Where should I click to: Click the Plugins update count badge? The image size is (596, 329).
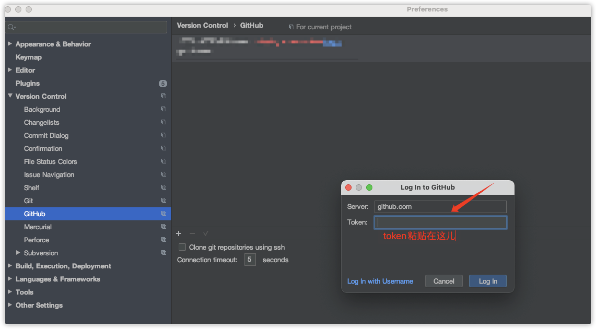pyautogui.click(x=163, y=84)
